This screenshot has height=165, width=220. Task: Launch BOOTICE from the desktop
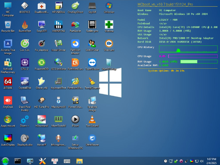25,8
